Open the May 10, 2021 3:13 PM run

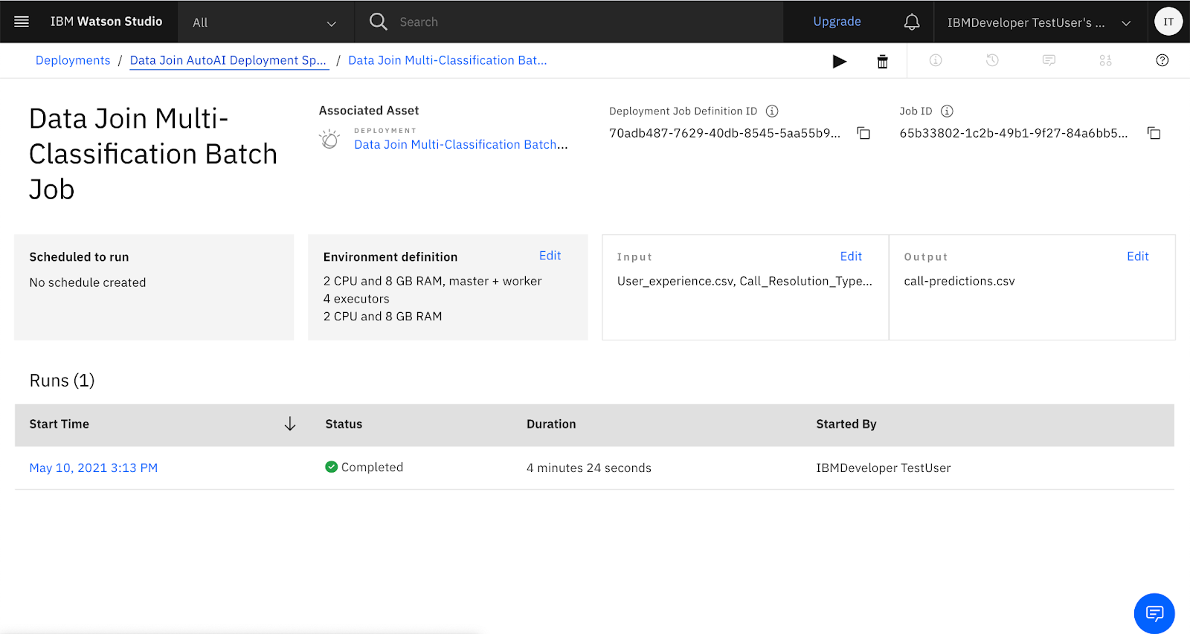tap(94, 468)
